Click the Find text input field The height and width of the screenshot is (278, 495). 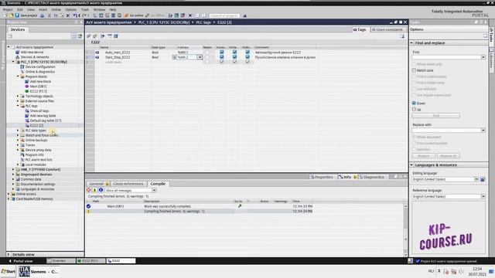pos(446,57)
